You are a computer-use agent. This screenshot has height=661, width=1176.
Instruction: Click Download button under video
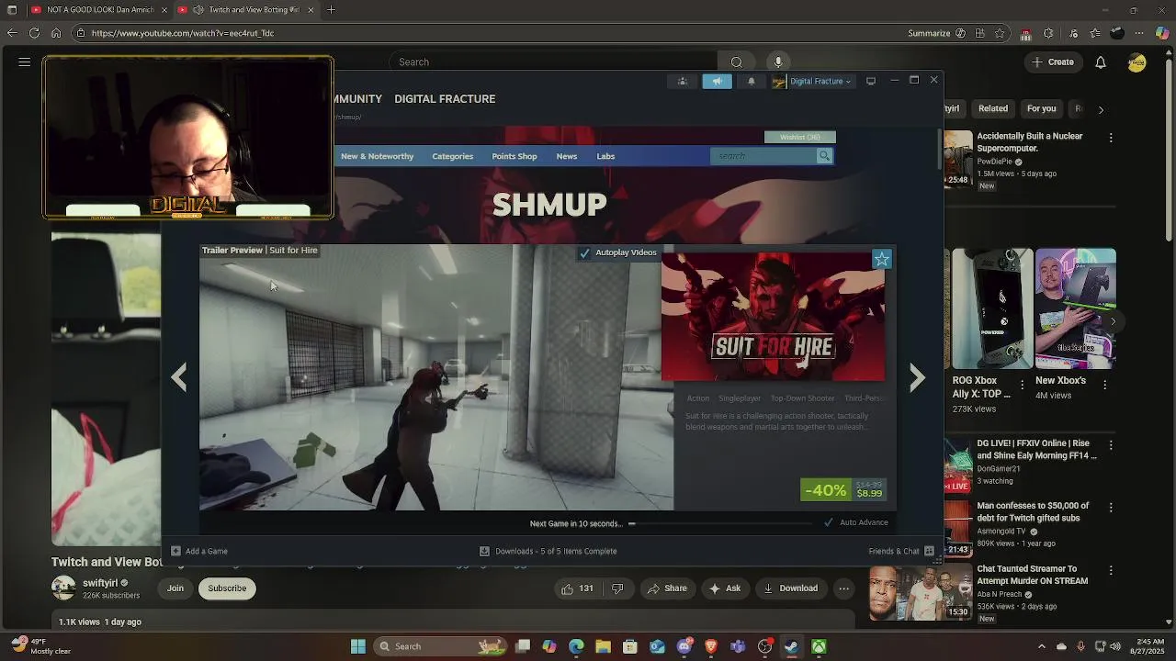tap(790, 588)
